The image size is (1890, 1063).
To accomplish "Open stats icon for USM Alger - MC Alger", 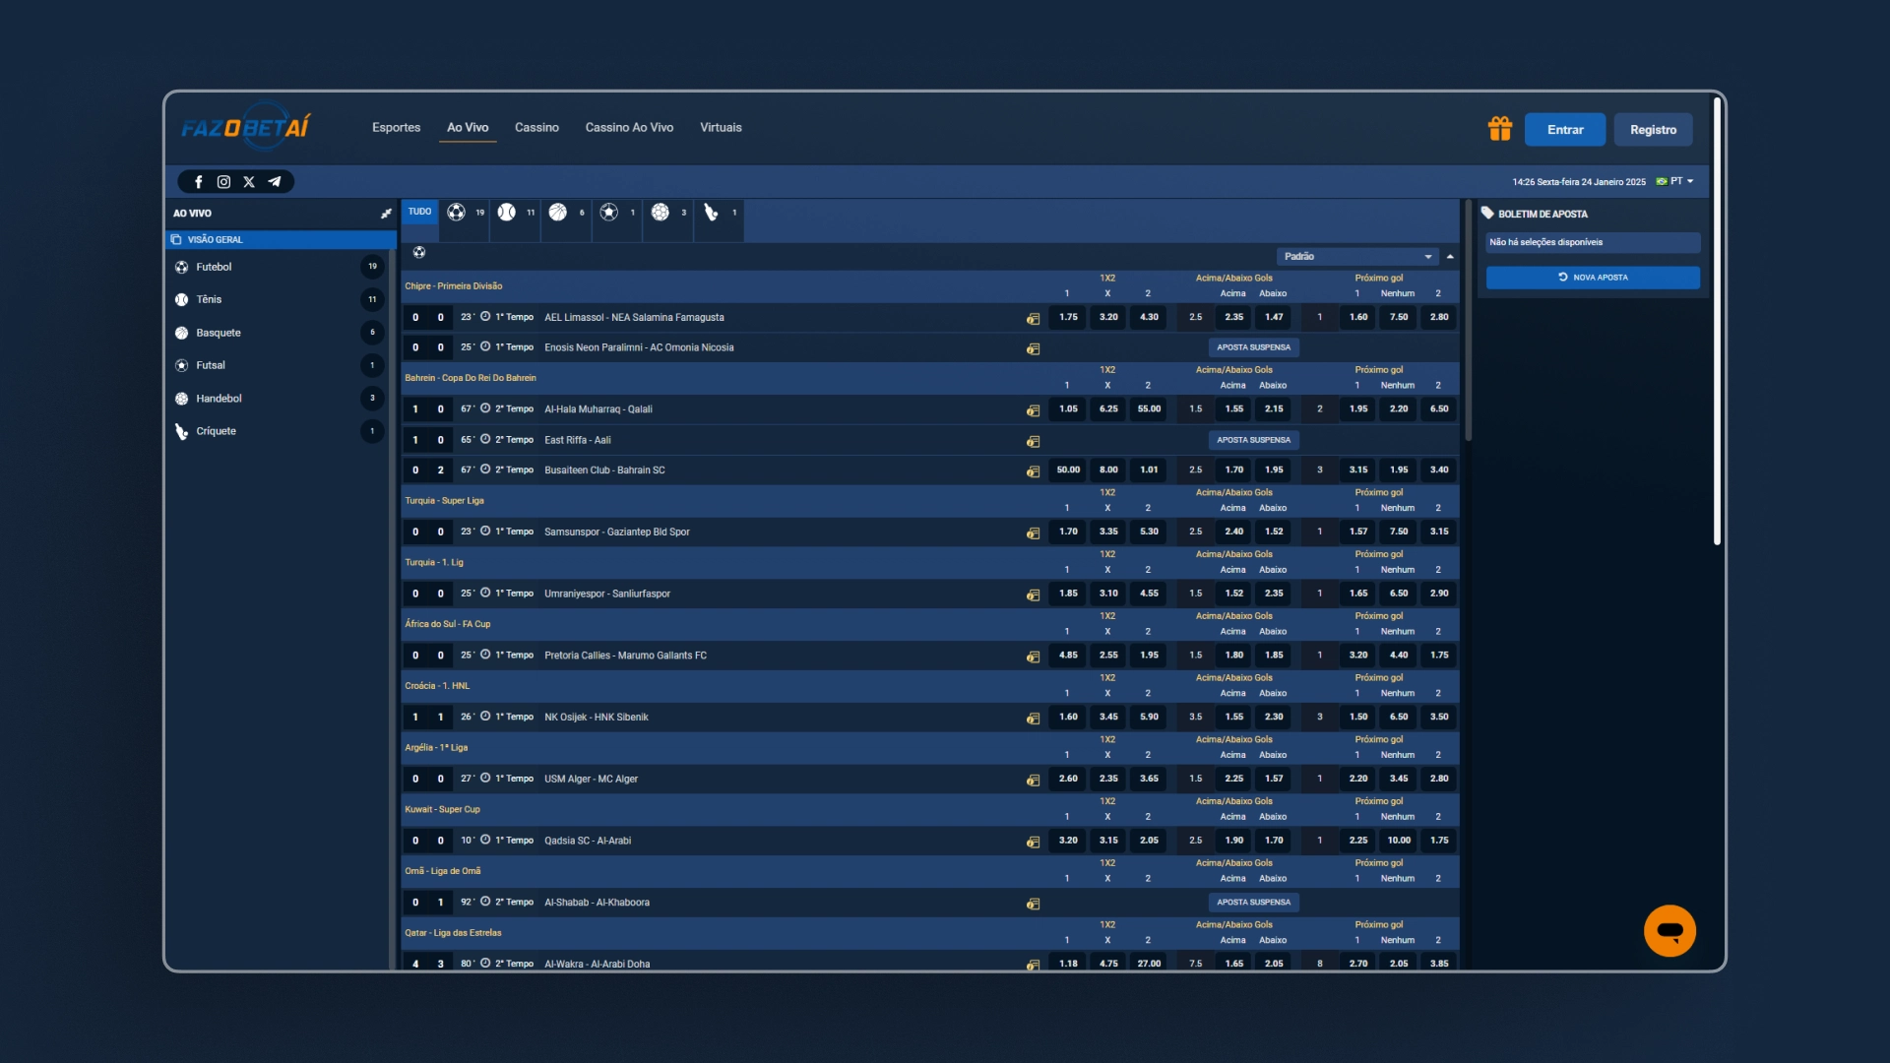I will tap(1033, 780).
